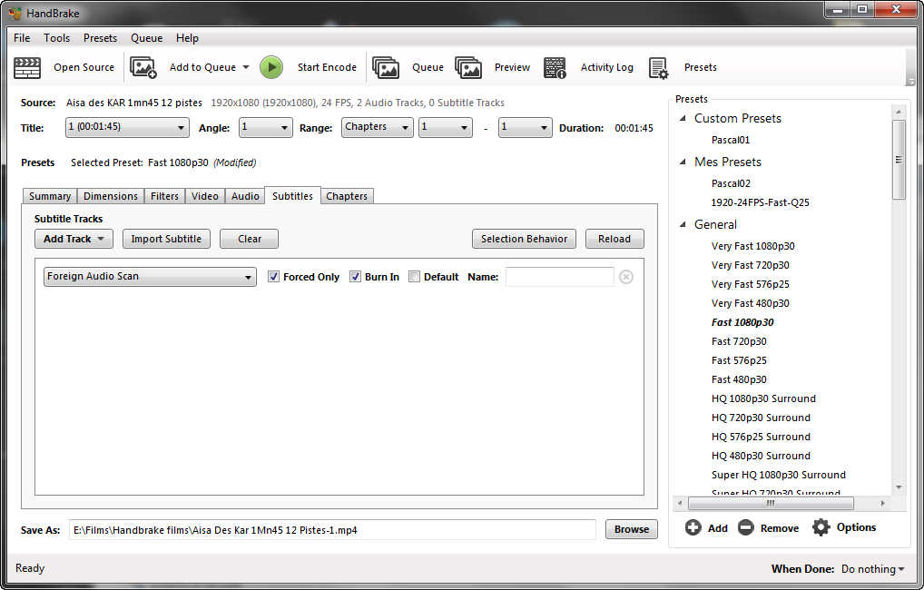
Task: Open the start chapter dropdown
Action: (x=446, y=127)
